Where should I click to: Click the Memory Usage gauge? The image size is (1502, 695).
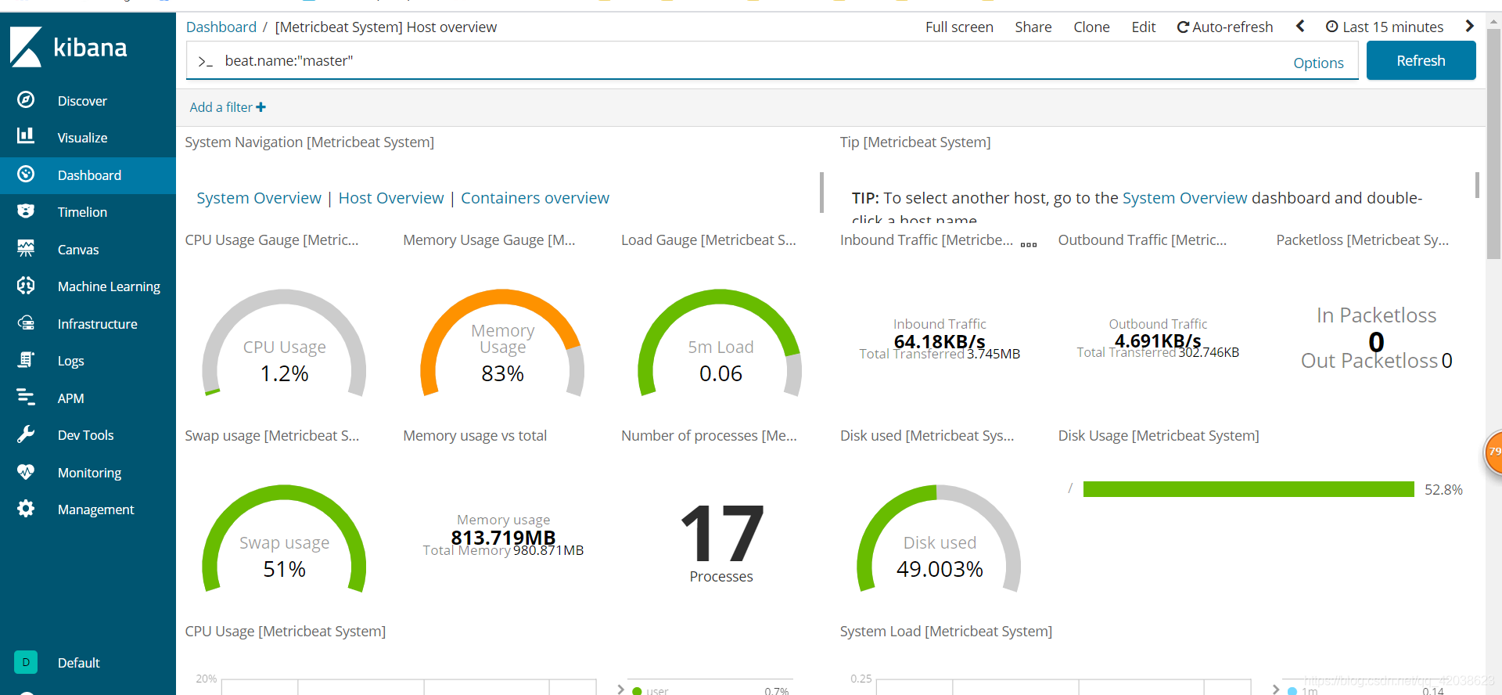pos(502,343)
